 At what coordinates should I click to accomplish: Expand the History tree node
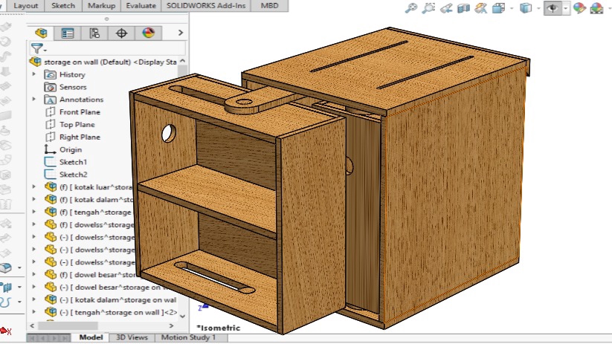34,74
